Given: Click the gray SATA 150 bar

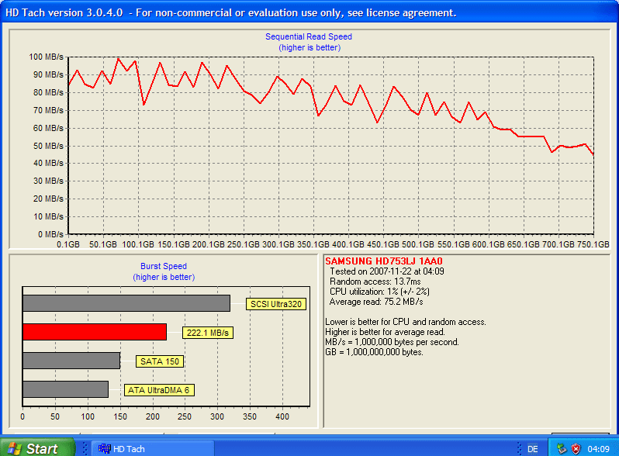Looking at the screenshot, I should click(x=71, y=361).
